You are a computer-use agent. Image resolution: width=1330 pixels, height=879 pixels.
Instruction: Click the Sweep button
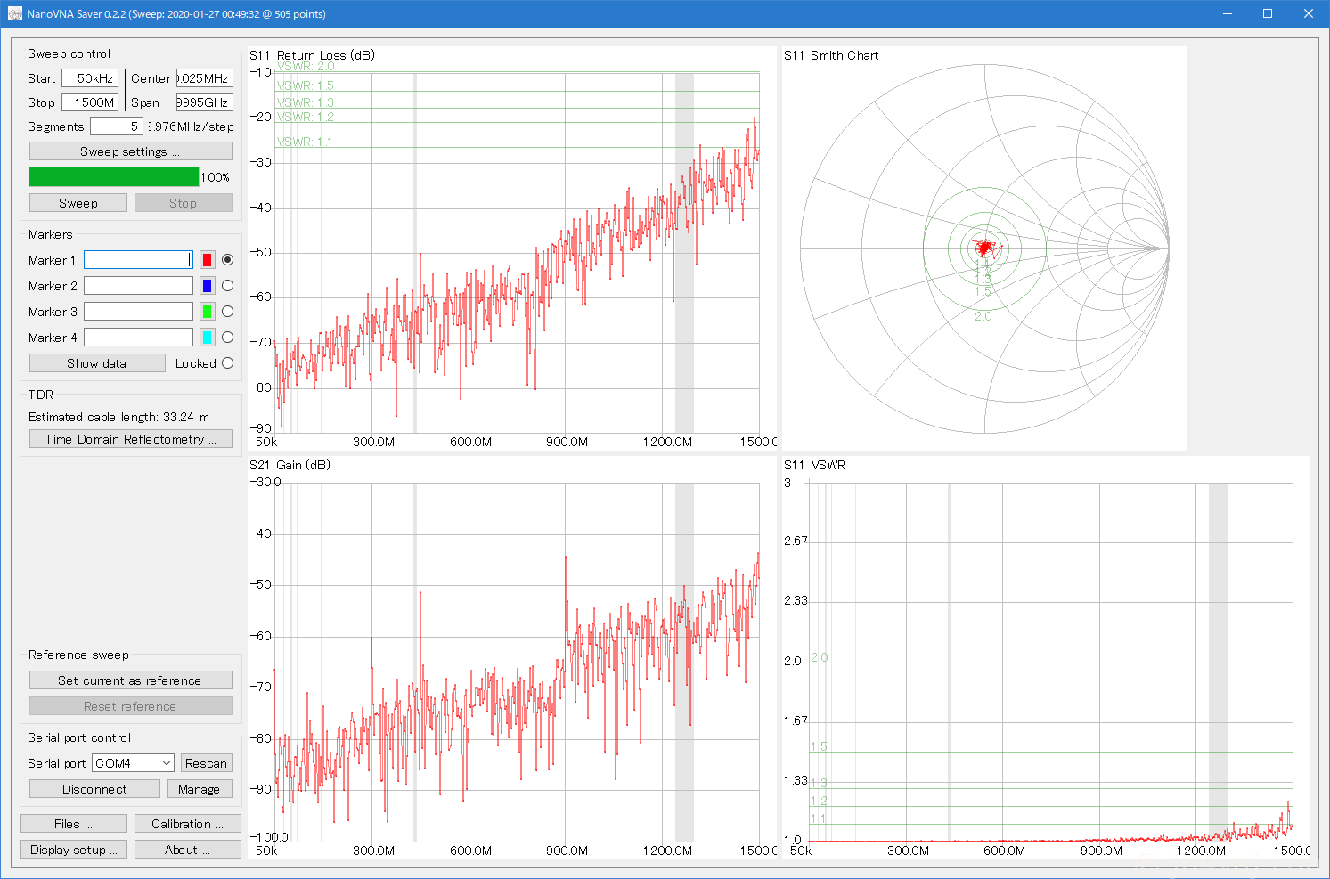pyautogui.click(x=78, y=203)
